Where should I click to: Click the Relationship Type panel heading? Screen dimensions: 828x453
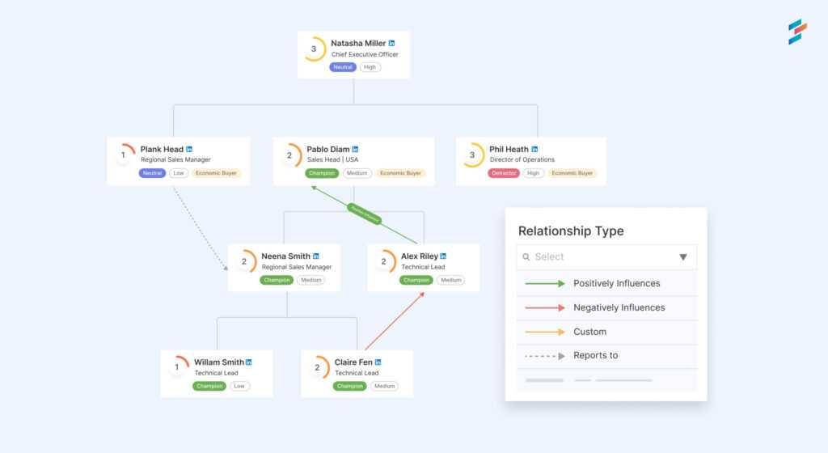coord(571,231)
